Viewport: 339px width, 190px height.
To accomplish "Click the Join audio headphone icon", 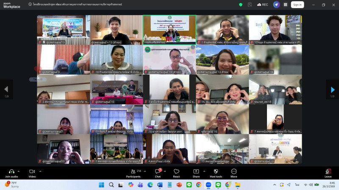I will click(11, 171).
